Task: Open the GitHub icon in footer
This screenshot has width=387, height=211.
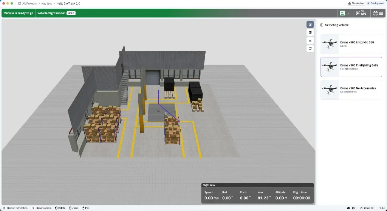Action: [x=353, y=208]
